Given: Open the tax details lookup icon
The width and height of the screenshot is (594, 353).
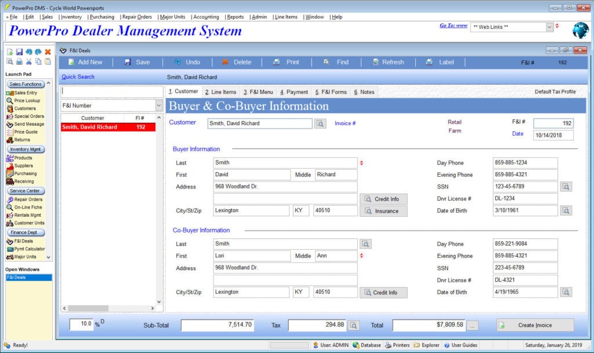Looking at the screenshot, I should (x=354, y=325).
